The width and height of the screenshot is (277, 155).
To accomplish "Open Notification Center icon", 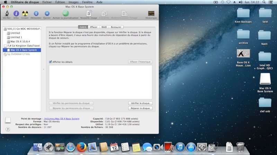I will coord(271,2).
